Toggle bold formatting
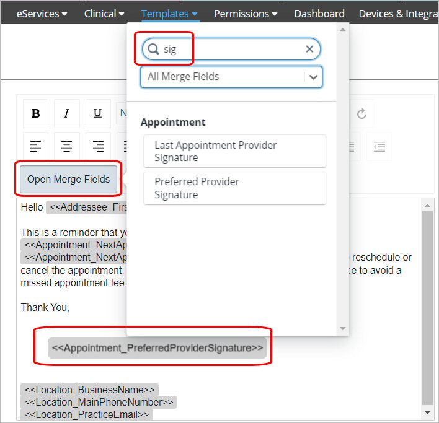 pyautogui.click(x=35, y=113)
